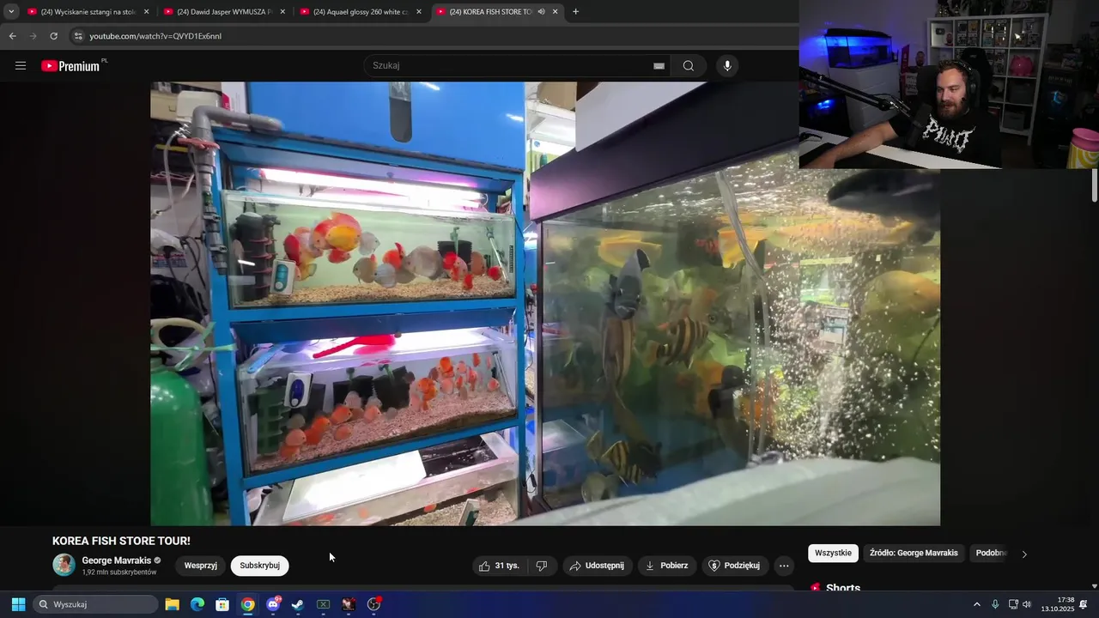The image size is (1099, 618).
Task: Switch to Chrome in taskbar
Action: (247, 604)
